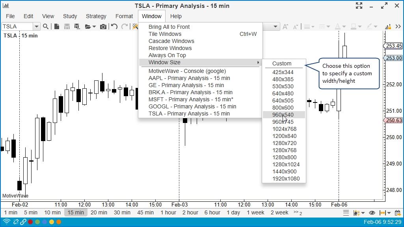Expand the line weight dropdown
This screenshot has height=227, width=404.
pos(313,26)
